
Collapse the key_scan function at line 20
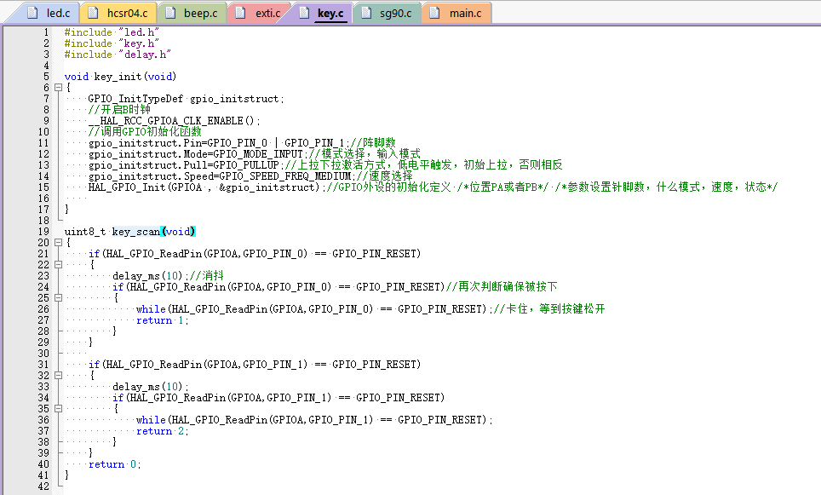(58, 243)
